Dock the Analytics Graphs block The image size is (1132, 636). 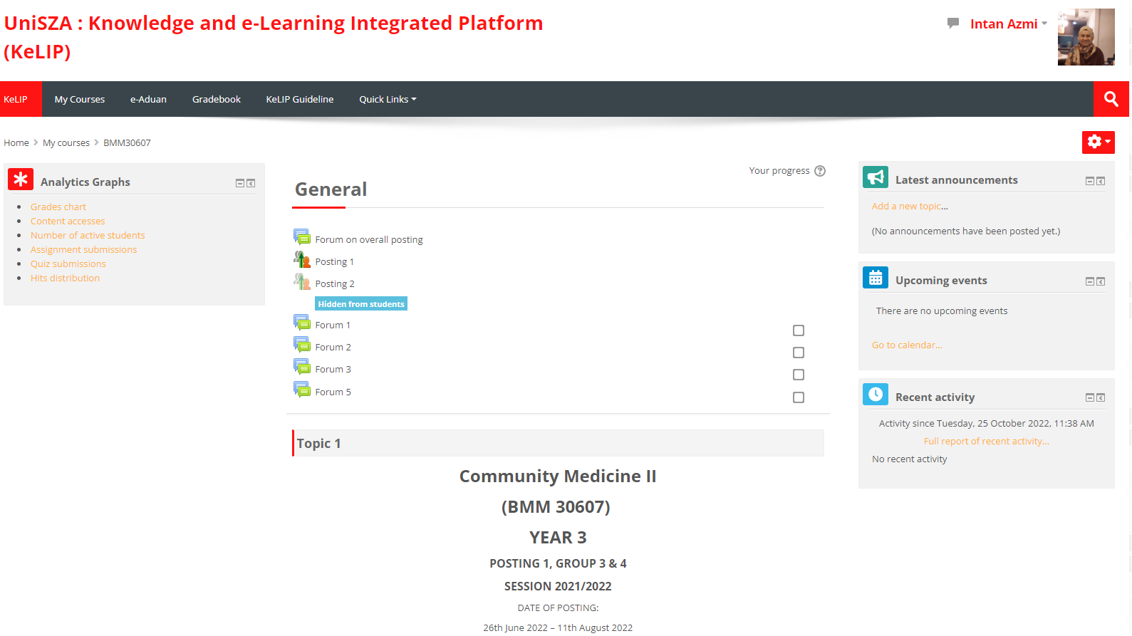click(x=251, y=183)
